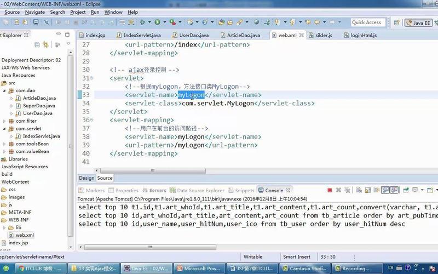Image resolution: width=438 pixels, height=274 pixels.
Task: Click Remove All Terminated Launches icon in Console
Action: [347, 190]
